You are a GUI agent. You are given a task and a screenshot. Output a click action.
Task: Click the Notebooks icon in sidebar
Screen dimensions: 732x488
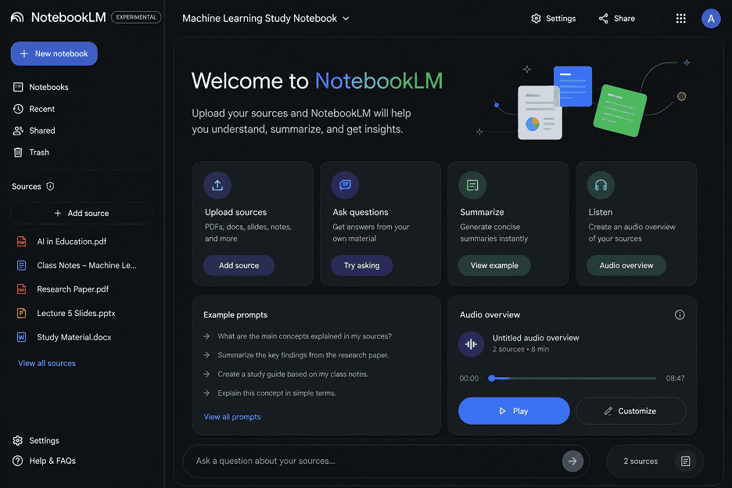[18, 87]
